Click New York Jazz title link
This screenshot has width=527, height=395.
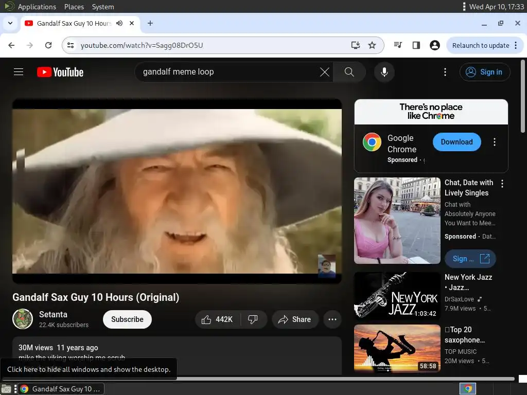(x=468, y=282)
